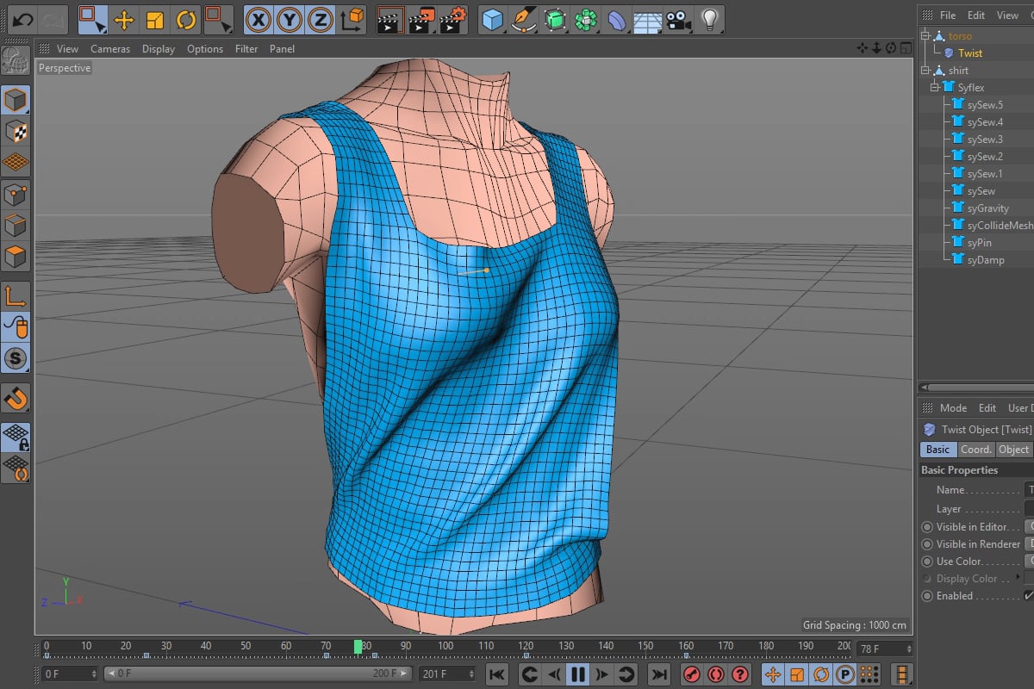Pause the animation playback
Viewport: 1034px width, 689px height.
578,674
